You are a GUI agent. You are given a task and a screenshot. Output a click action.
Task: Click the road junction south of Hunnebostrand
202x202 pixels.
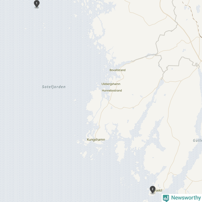(x=109, y=103)
